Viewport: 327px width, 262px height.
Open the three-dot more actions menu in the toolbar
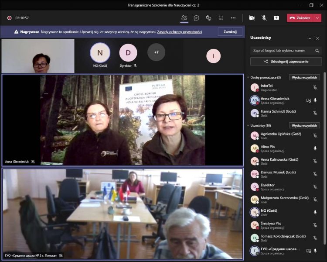click(233, 18)
